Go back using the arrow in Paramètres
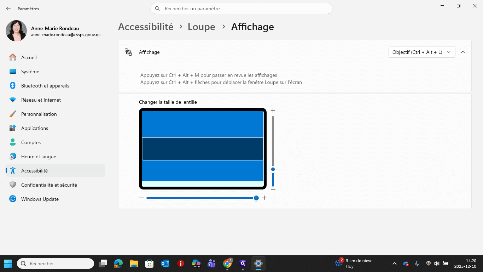 point(8,8)
